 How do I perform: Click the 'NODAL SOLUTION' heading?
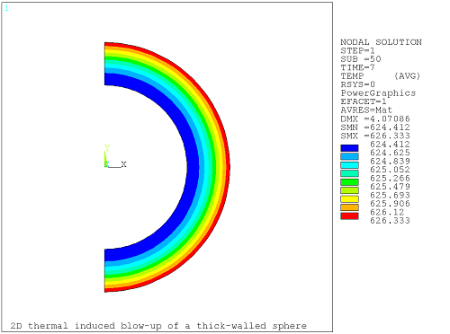coord(381,42)
